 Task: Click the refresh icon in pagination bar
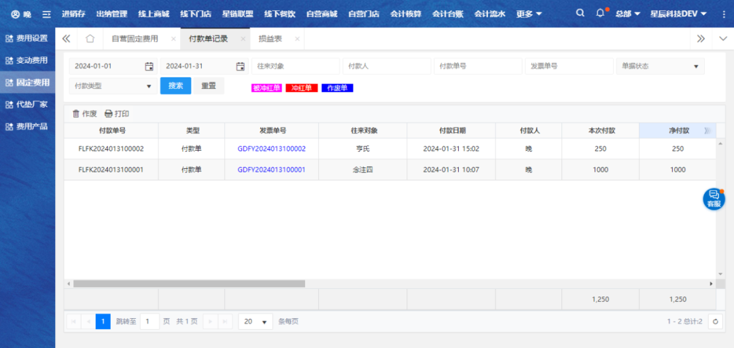(x=714, y=322)
